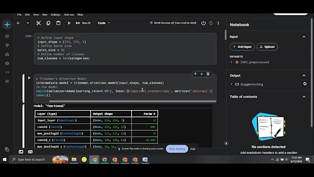Click Stop sharing button
Viewport: 314px width, 177px height.
pos(177,149)
